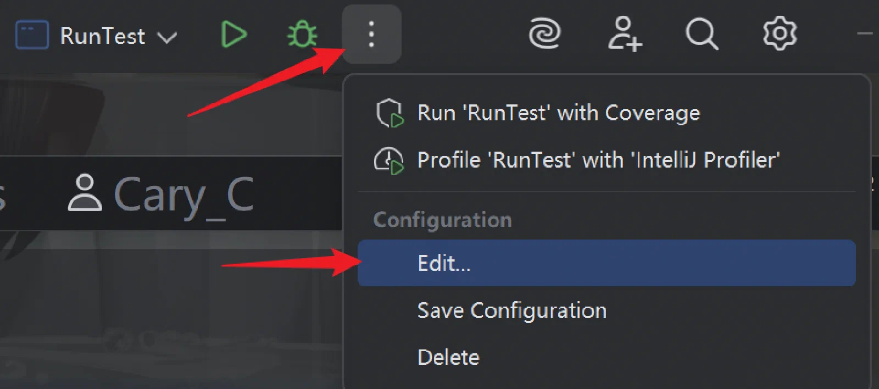This screenshot has width=879, height=389.
Task: Click the profiler clock icon in menu
Action: coord(389,160)
